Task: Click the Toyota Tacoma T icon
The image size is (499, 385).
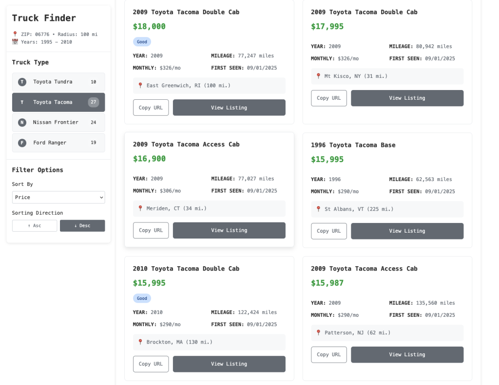Action: [22, 102]
